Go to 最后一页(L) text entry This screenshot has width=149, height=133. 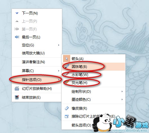pos(31,37)
